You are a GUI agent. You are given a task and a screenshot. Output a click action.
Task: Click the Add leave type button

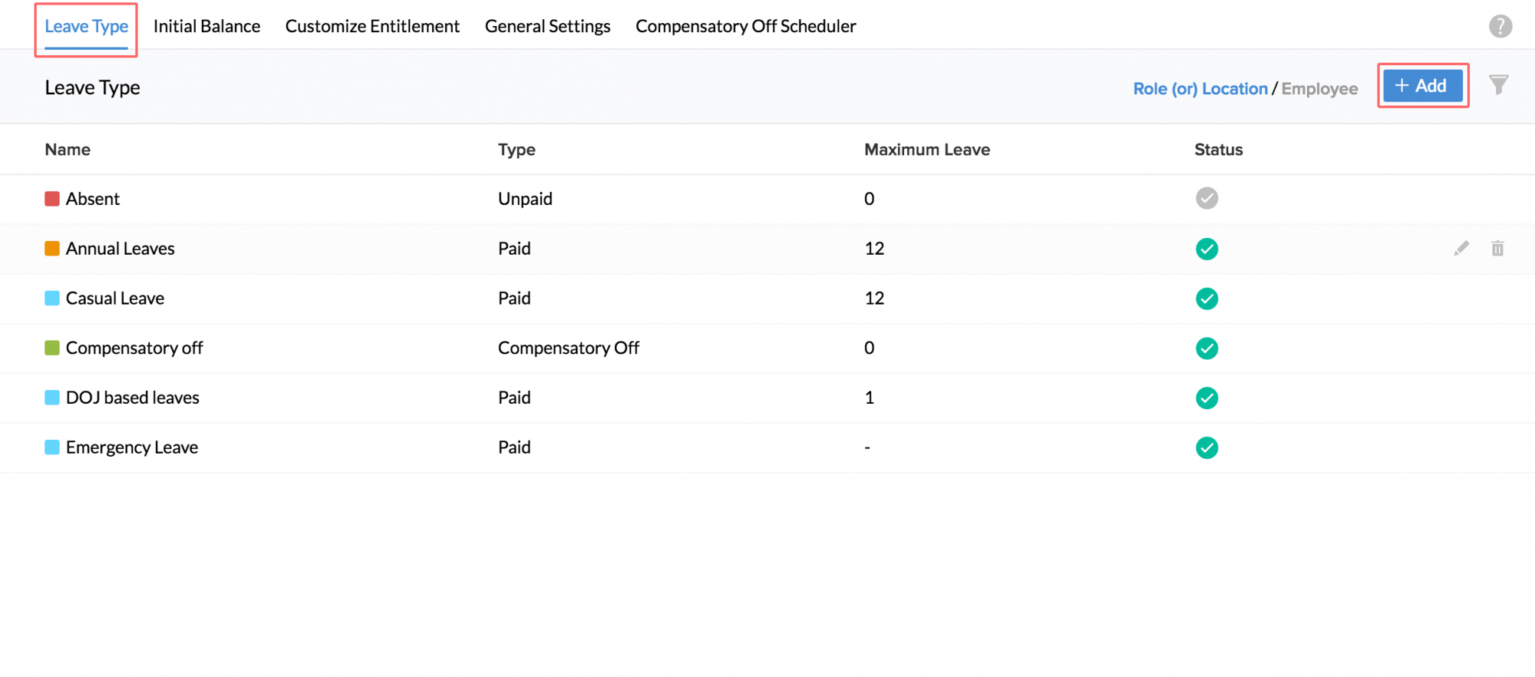(x=1422, y=85)
